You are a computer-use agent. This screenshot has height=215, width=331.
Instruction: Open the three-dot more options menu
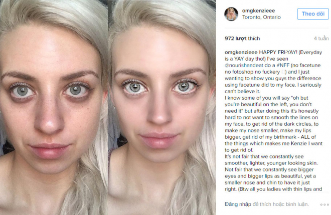click(324, 204)
